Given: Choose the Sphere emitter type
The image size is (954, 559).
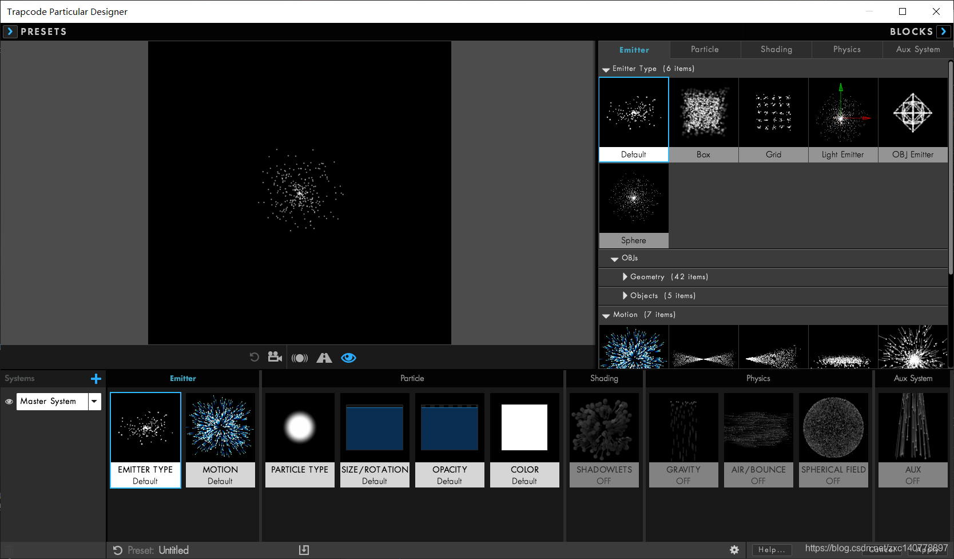Looking at the screenshot, I should pyautogui.click(x=634, y=206).
